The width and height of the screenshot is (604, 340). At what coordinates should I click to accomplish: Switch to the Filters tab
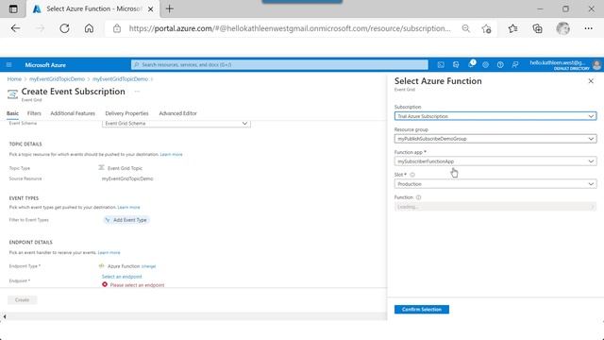pos(34,113)
